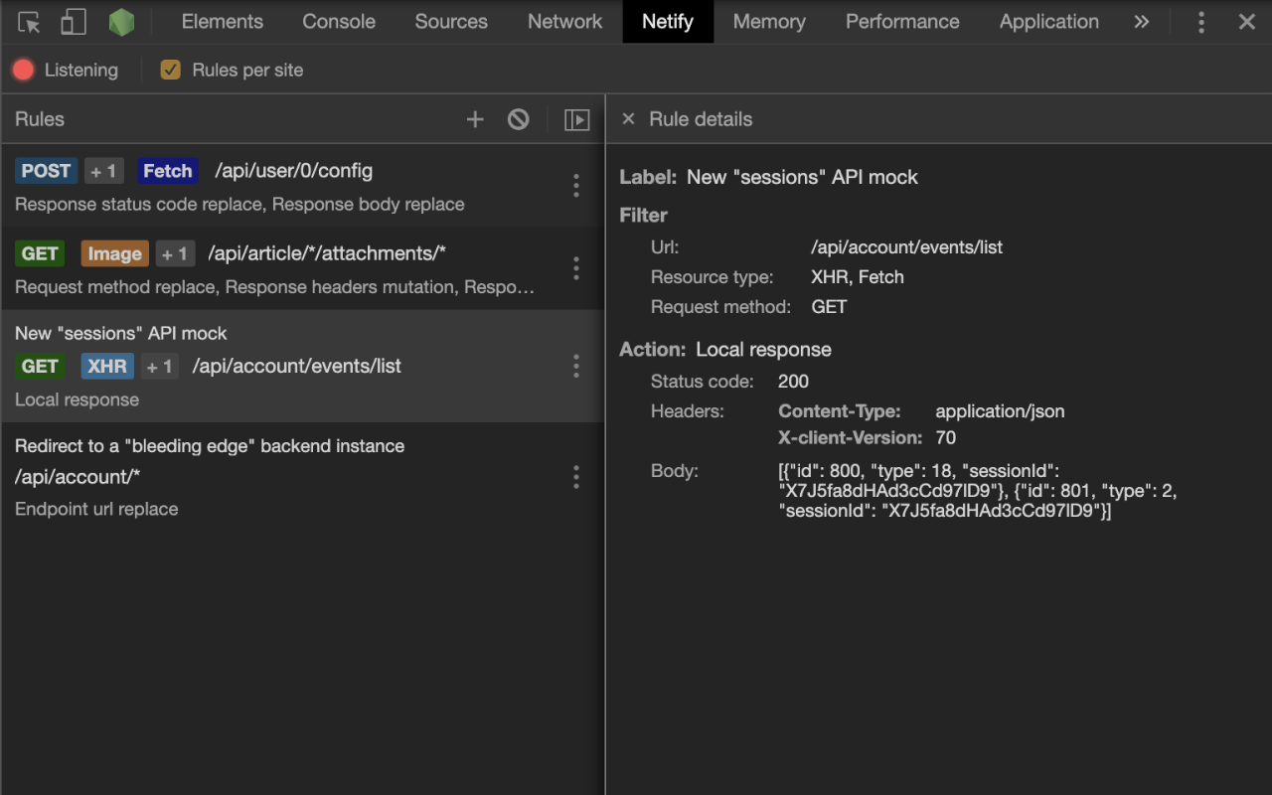This screenshot has height=795, width=1272.
Task: Switch to the Performance tab
Action: (x=902, y=22)
